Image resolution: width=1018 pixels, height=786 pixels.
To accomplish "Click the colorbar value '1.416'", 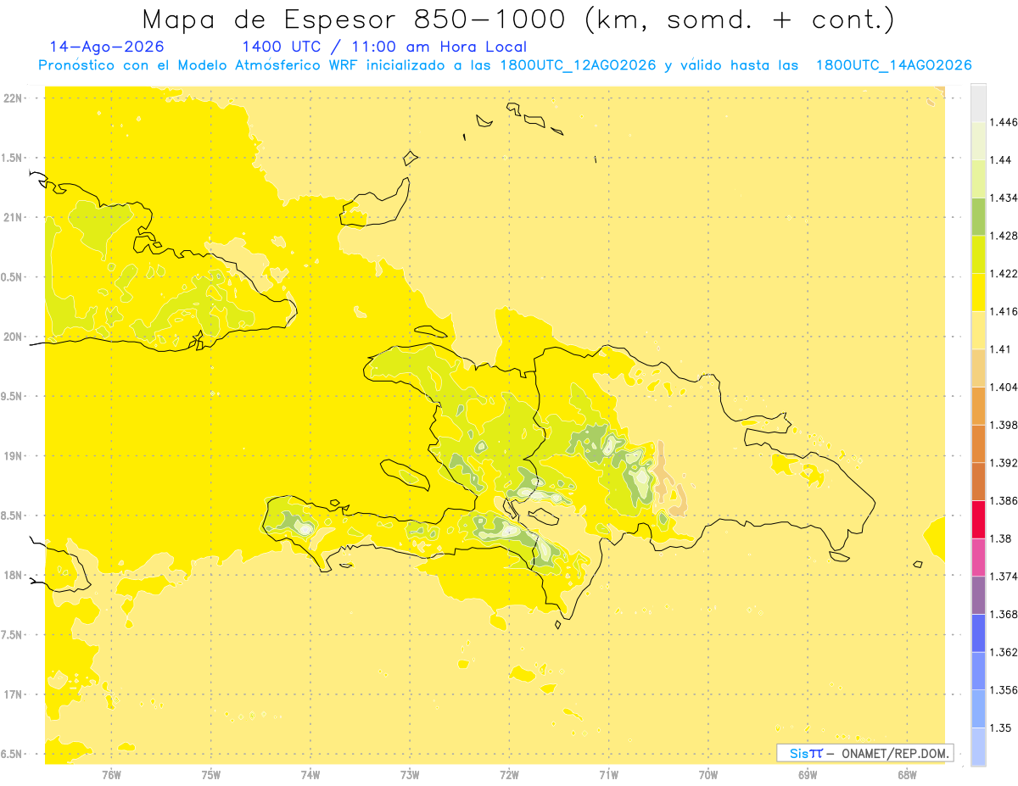I will click(x=1004, y=311).
